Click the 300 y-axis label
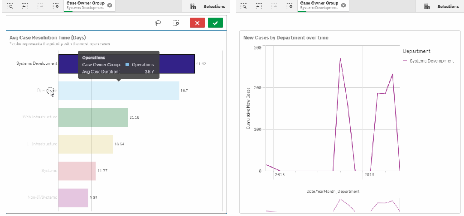Image resolution: width=464 pixels, height=216 pixels. [257, 48]
